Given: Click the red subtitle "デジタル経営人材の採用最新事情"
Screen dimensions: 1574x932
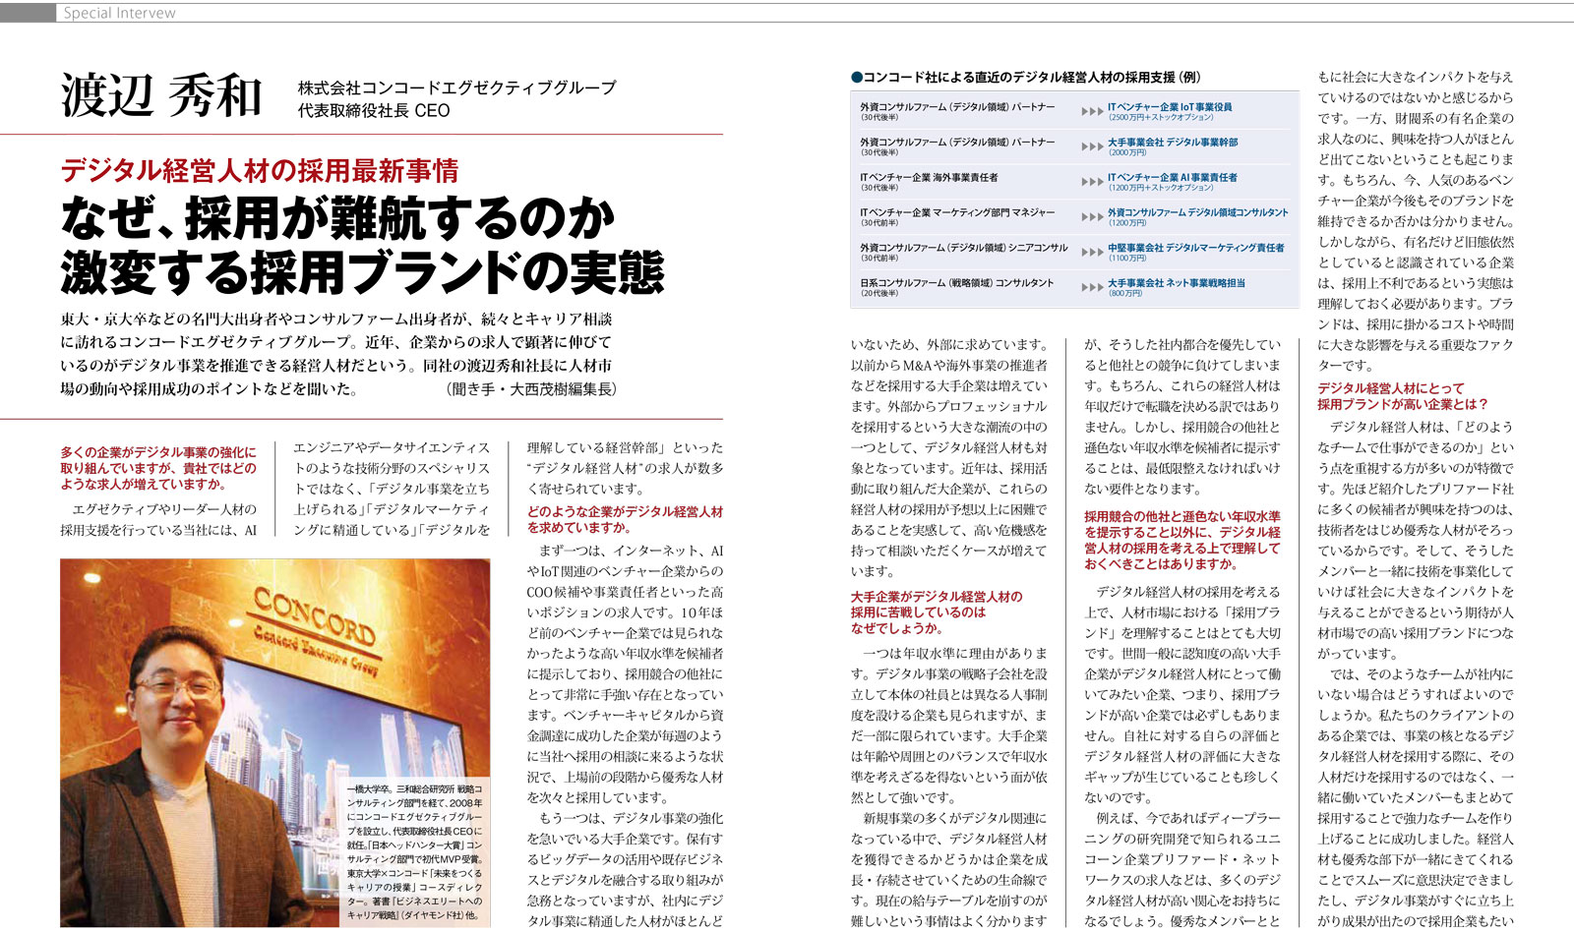Looking at the screenshot, I should pyautogui.click(x=260, y=170).
